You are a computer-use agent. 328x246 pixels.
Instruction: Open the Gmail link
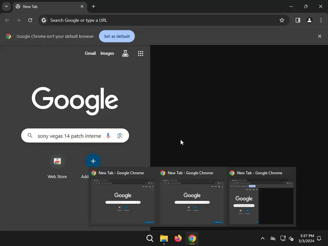(x=90, y=53)
